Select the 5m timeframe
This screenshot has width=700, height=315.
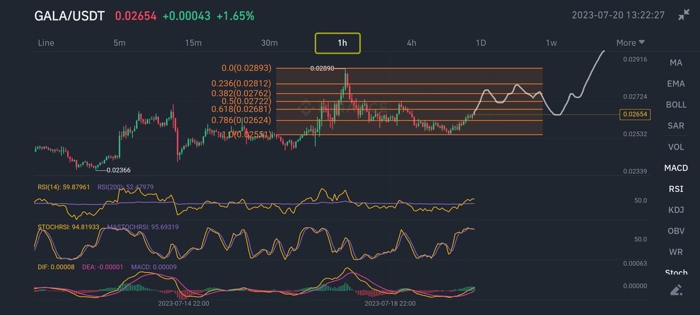119,43
